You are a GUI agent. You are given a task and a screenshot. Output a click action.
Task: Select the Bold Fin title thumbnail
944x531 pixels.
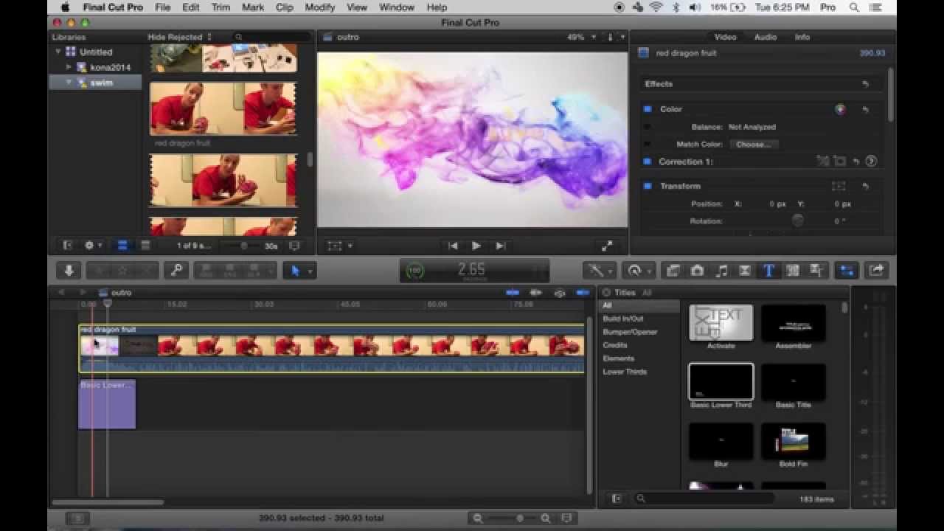pos(794,441)
